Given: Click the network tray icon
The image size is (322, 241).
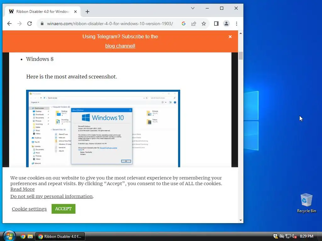Looking at the screenshot, I should coord(288,236).
